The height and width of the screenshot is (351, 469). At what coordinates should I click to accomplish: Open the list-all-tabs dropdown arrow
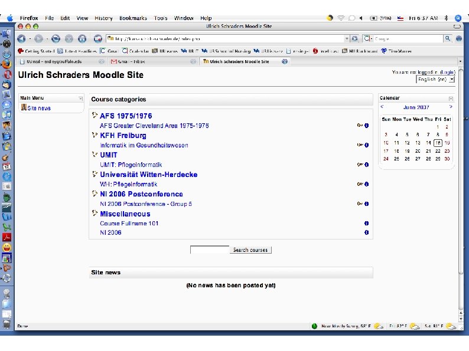pyautogui.click(x=460, y=61)
